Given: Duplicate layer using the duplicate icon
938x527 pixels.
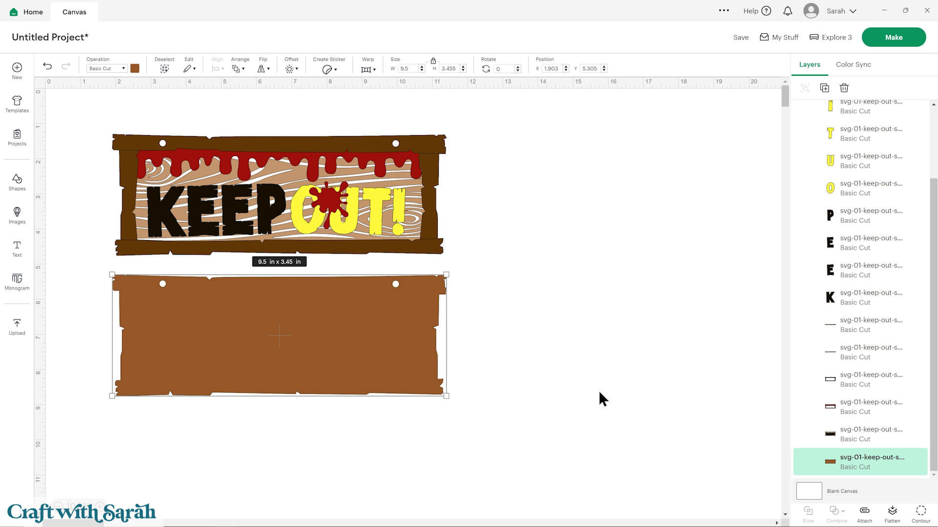Looking at the screenshot, I should pos(824,88).
